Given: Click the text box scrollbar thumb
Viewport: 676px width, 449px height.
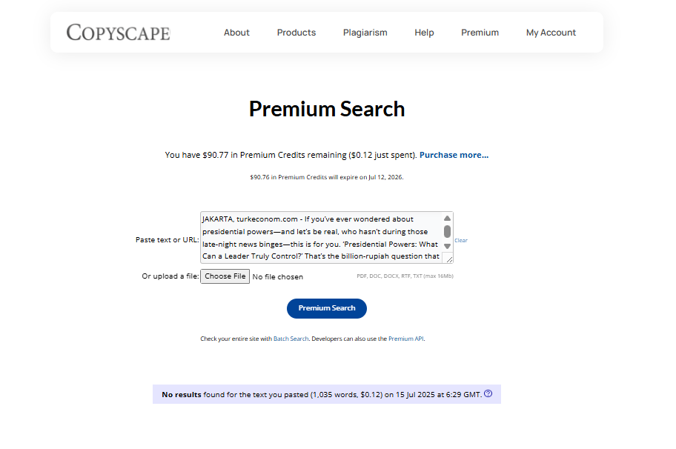Looking at the screenshot, I should tap(447, 231).
